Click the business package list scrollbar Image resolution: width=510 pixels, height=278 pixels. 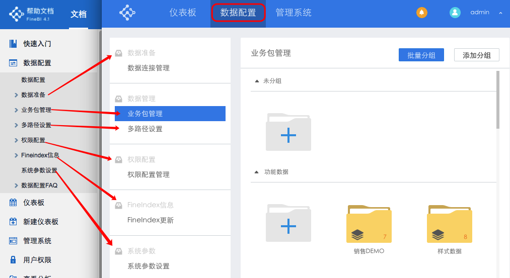[497, 100]
